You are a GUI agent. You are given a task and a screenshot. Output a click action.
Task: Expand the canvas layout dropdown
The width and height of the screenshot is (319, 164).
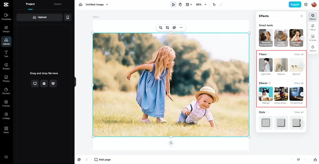pyautogui.click(x=189, y=5)
